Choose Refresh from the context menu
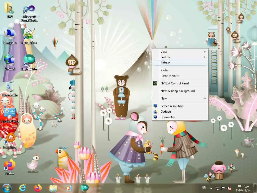Image resolution: width=257 pixels, height=193 pixels. pos(180,63)
